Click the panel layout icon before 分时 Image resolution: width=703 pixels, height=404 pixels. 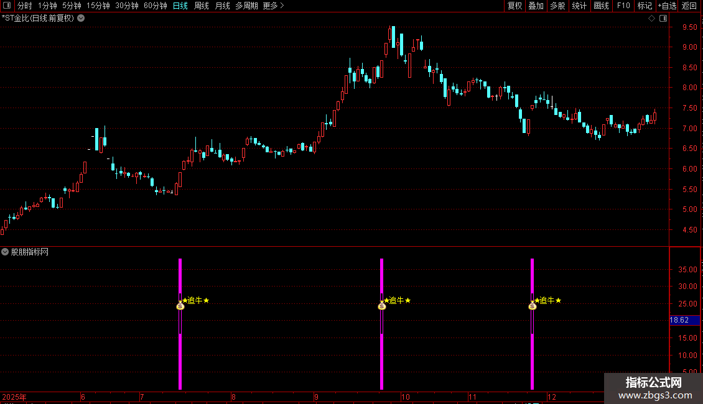(x=7, y=6)
